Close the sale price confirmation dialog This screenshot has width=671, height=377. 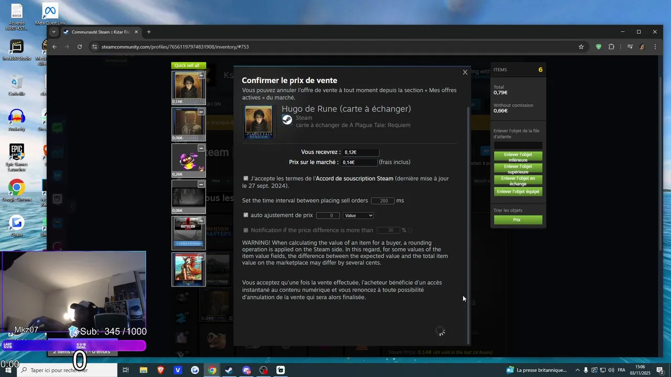tap(465, 72)
